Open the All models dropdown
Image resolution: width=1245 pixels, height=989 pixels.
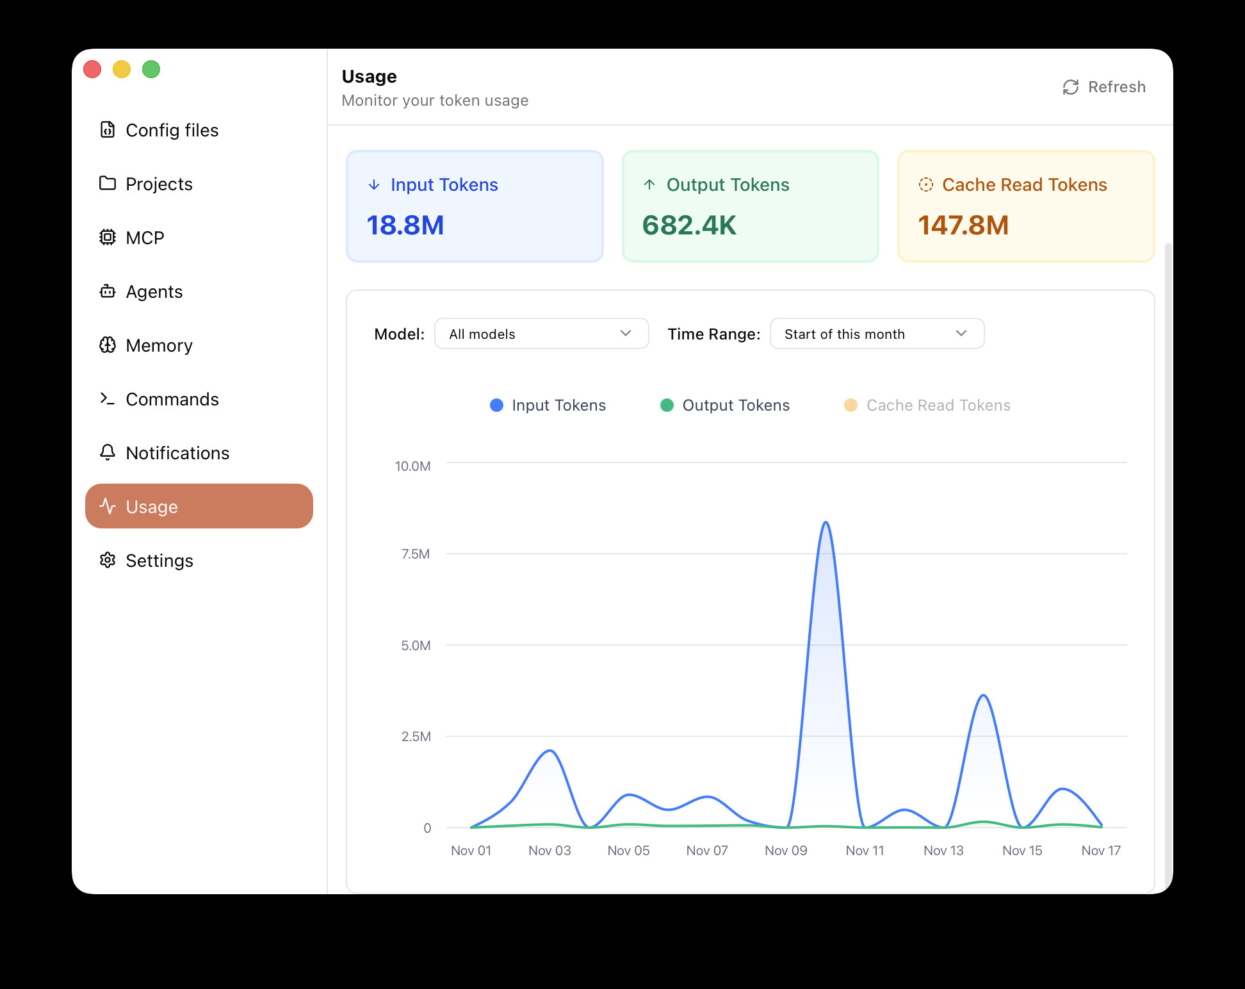(541, 334)
